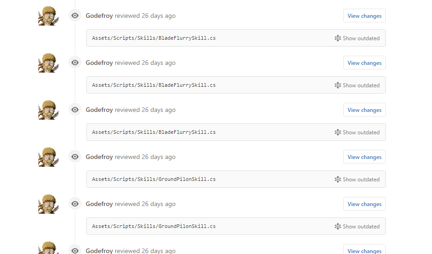Expand the outdated comment on the first BladeFlurrySkill.cs
Image resolution: width=432 pixels, height=254 pixels.
pyautogui.click(x=357, y=38)
